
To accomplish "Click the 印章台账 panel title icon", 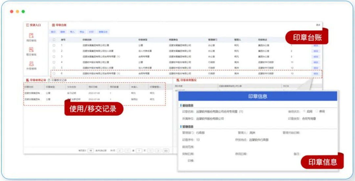I will [54, 25].
